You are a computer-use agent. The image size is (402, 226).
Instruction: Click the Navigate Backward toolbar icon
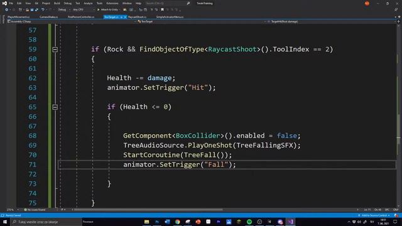pyautogui.click(x=6, y=10)
